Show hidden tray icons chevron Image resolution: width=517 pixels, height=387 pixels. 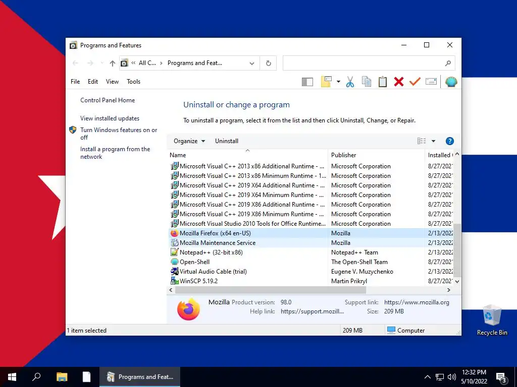[427, 377]
